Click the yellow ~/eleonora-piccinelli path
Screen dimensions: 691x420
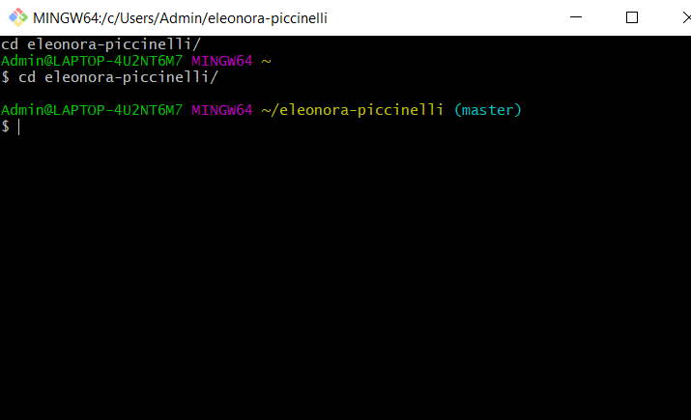click(x=352, y=110)
